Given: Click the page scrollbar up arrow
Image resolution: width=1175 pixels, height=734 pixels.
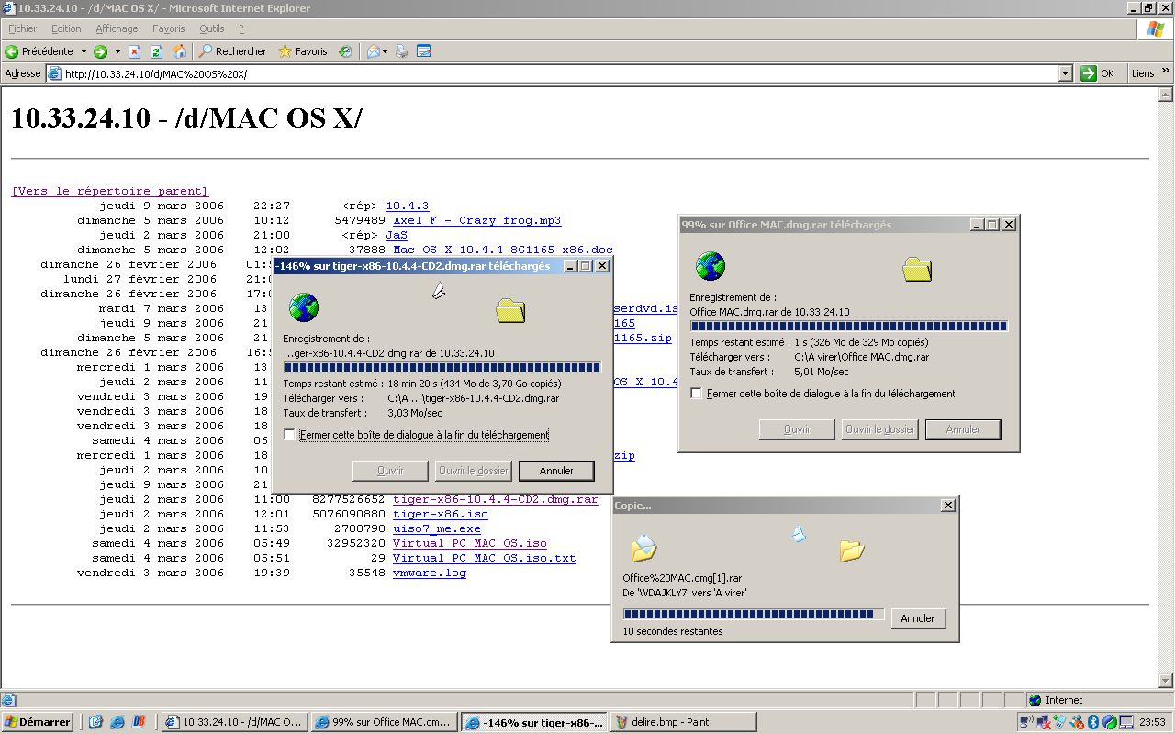Looking at the screenshot, I should [1166, 94].
